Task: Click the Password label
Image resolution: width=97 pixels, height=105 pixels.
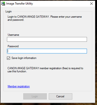Action: (13, 46)
